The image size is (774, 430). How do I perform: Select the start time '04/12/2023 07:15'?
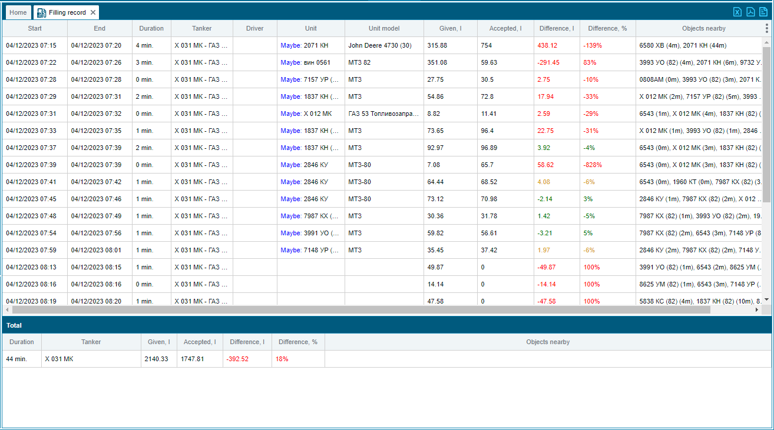point(31,45)
